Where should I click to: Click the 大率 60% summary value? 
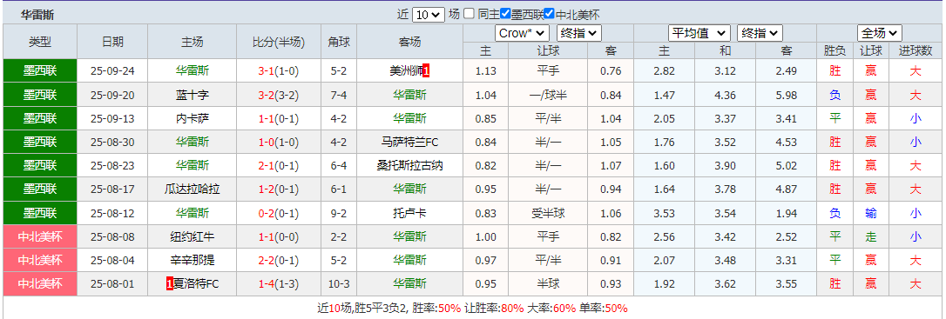564,309
